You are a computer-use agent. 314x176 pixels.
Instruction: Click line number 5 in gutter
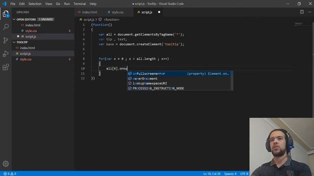(83, 44)
